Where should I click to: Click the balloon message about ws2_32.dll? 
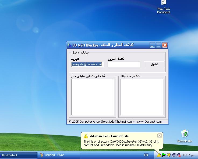point(121,143)
